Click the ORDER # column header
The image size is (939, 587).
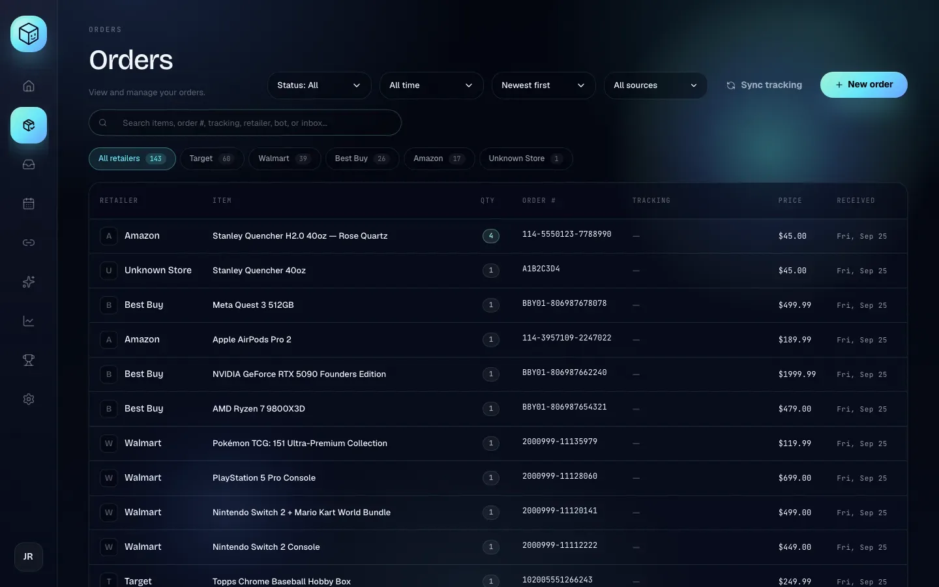point(539,201)
